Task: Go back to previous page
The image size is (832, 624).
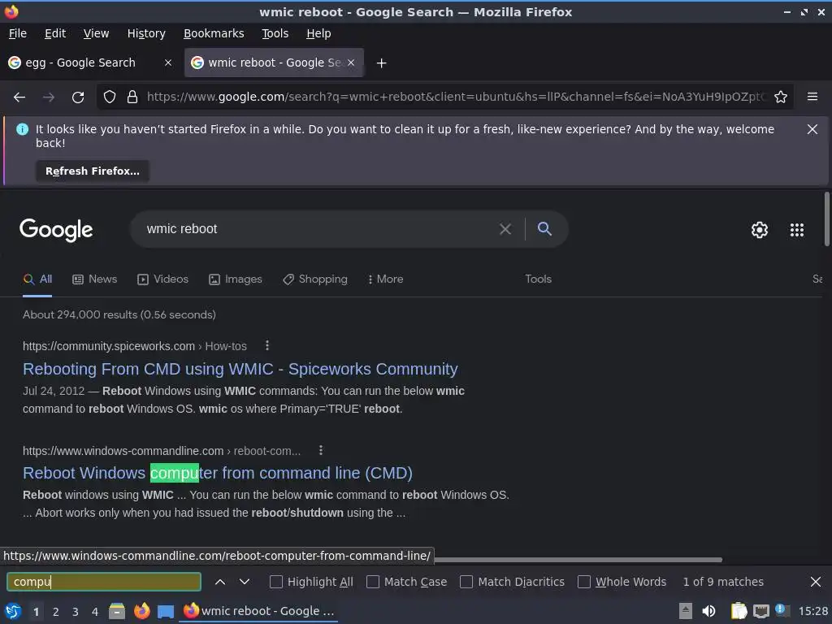Action: pos(19,97)
